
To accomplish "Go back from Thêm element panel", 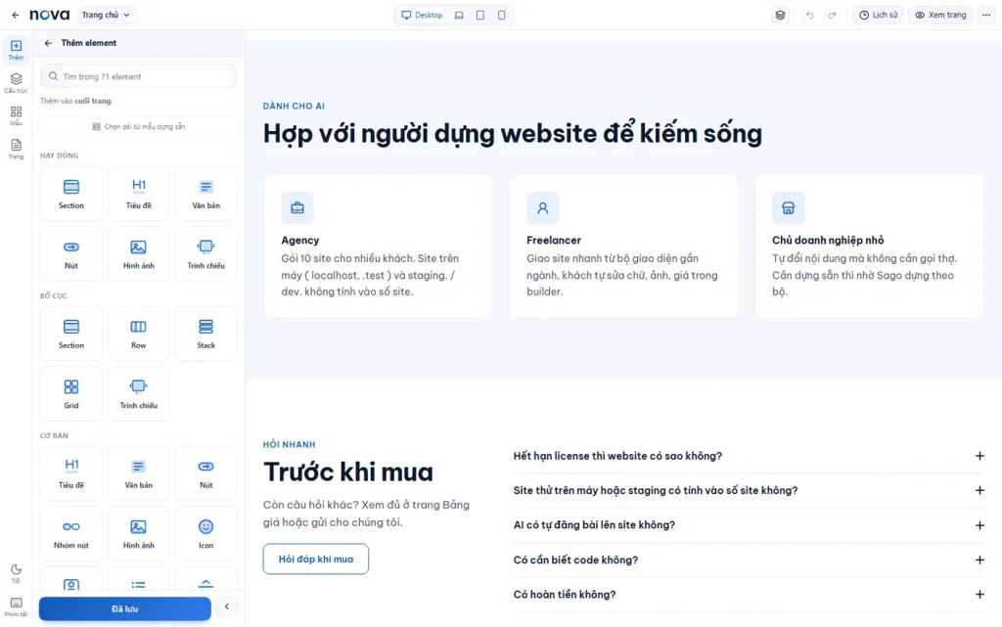I will [48, 43].
